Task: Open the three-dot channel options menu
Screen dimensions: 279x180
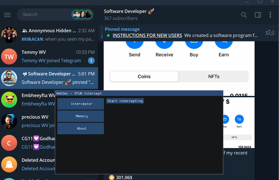Action: coord(270,15)
